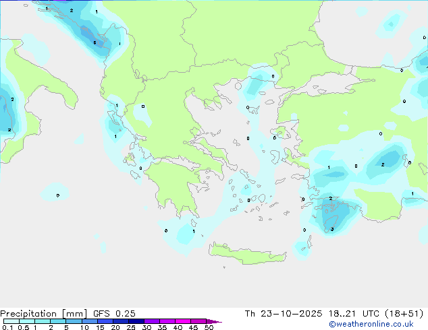Click the 40–45 mm magenta swatch
This screenshot has height=330, width=428.
coord(183,321)
